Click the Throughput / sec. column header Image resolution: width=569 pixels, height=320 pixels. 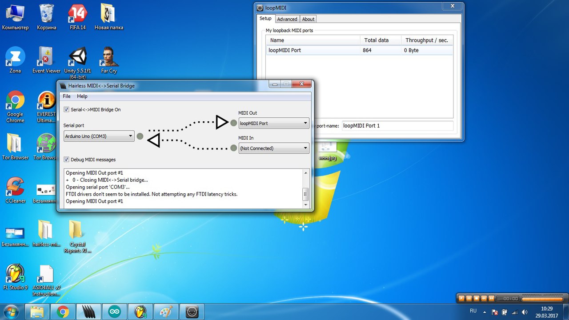[427, 40]
